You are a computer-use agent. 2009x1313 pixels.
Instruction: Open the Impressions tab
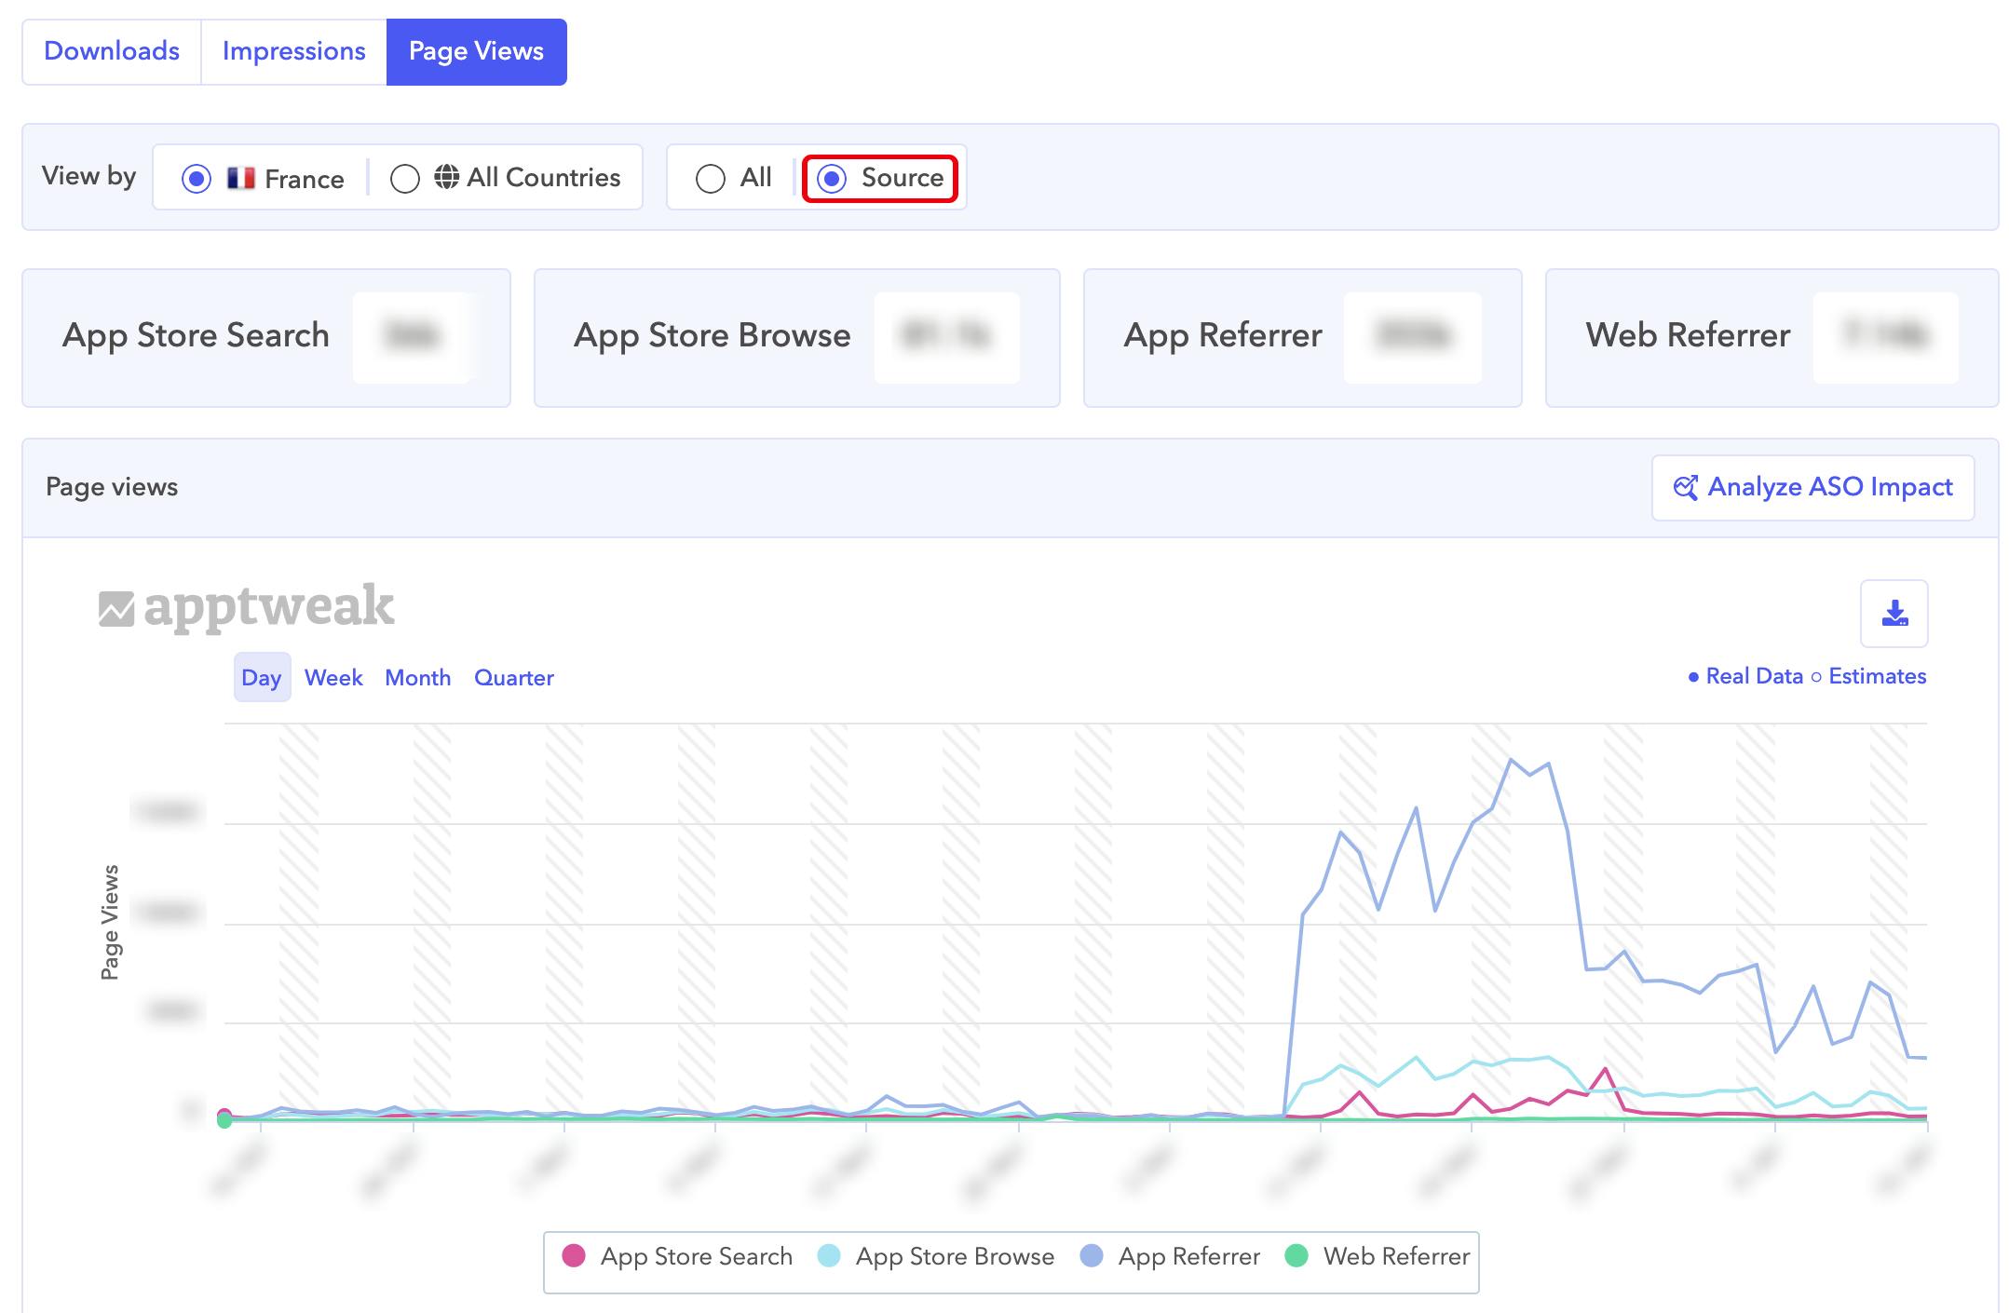[x=293, y=51]
